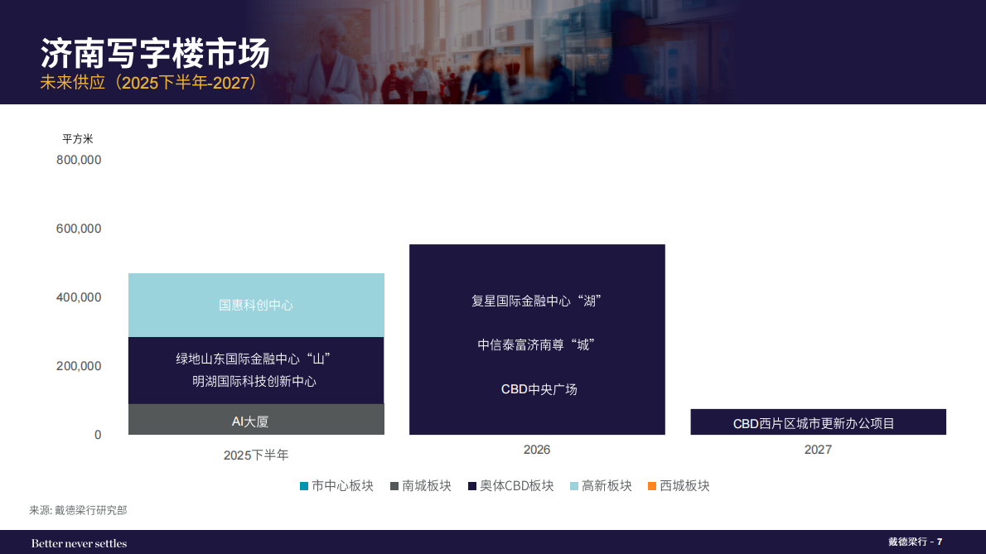Click the source note 来源: 戴德梁行研究部

click(78, 510)
